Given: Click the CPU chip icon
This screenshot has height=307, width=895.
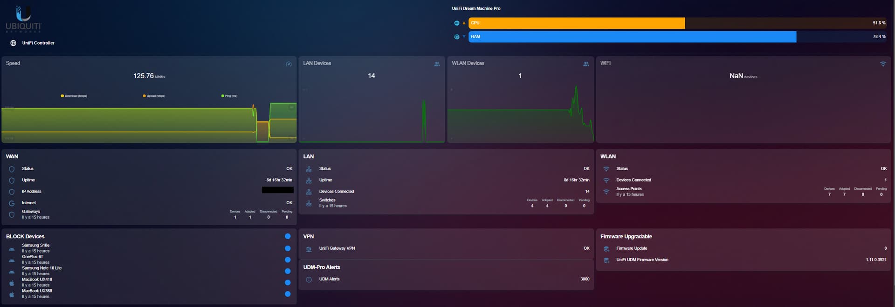Looking at the screenshot, I should [x=456, y=23].
